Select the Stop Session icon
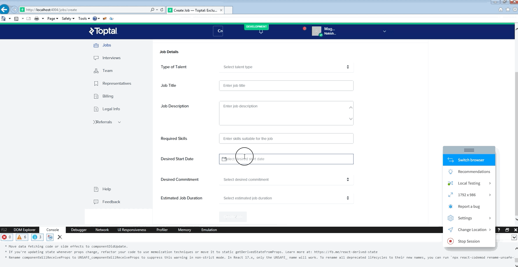Image resolution: width=518 pixels, height=267 pixels. pos(450,241)
